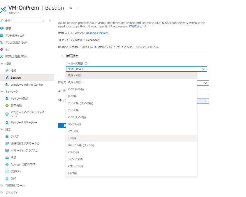
Task: Click the 負荷分散 diamond icon
Action: [x=7, y=105]
